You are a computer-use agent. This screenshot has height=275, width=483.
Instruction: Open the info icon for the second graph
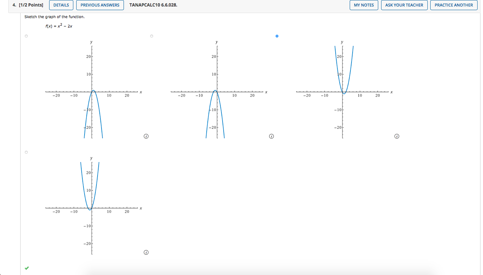[x=271, y=136]
